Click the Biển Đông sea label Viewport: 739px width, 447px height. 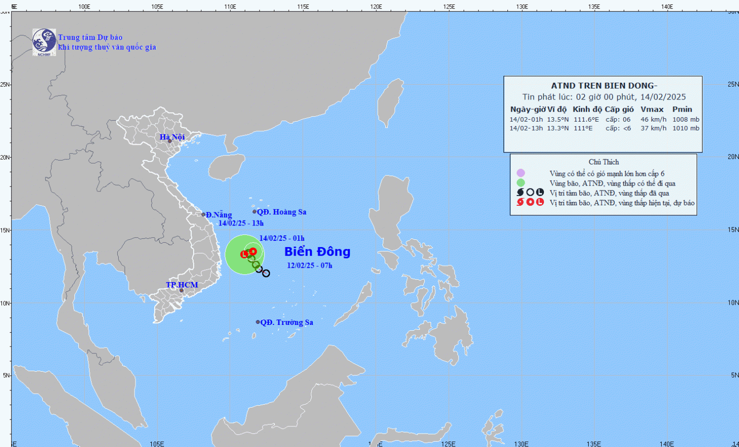point(317,252)
